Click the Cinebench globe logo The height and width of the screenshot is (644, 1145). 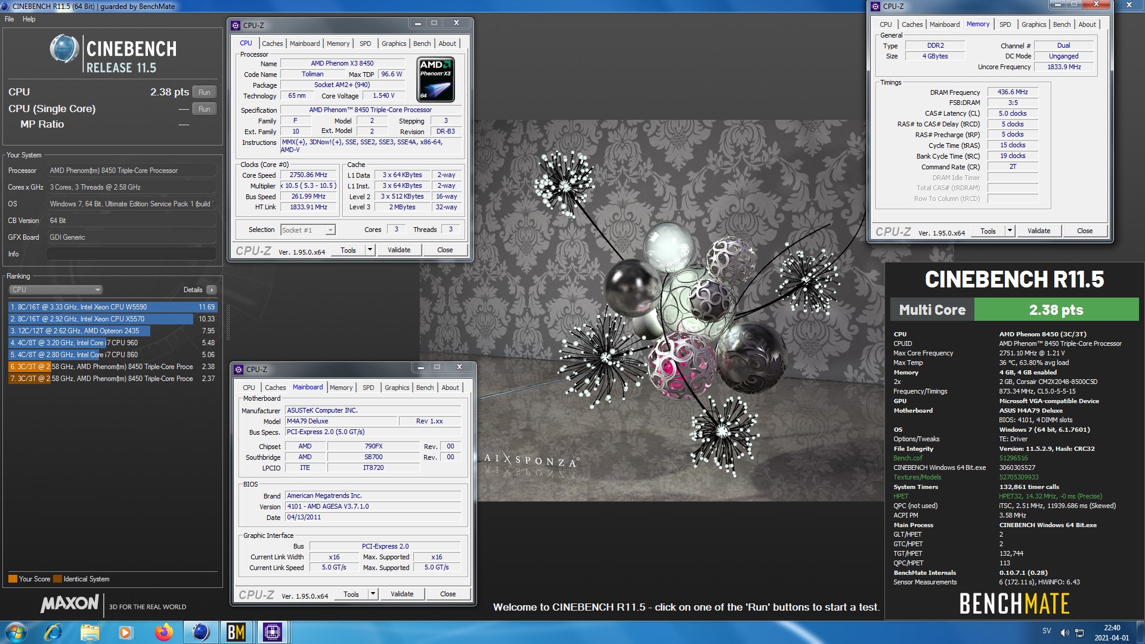[64, 49]
